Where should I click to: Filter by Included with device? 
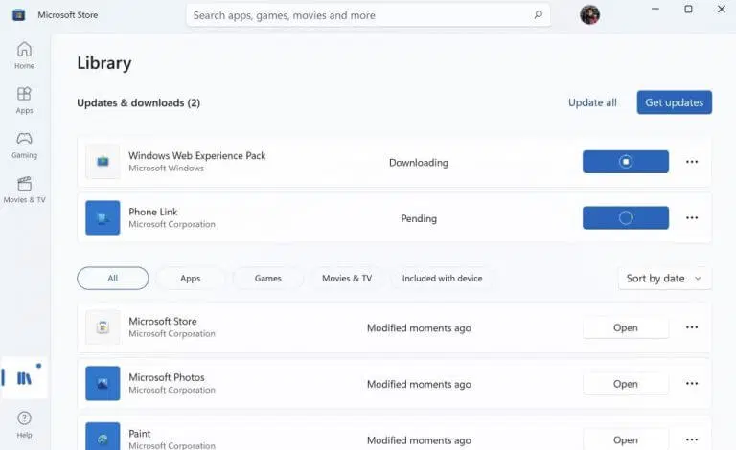(442, 278)
